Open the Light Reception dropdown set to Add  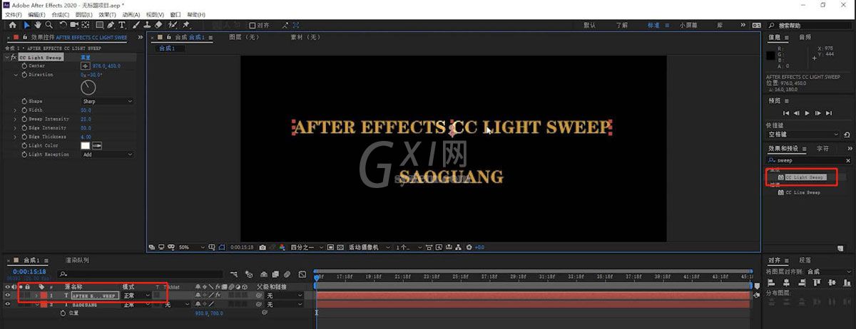tap(107, 154)
